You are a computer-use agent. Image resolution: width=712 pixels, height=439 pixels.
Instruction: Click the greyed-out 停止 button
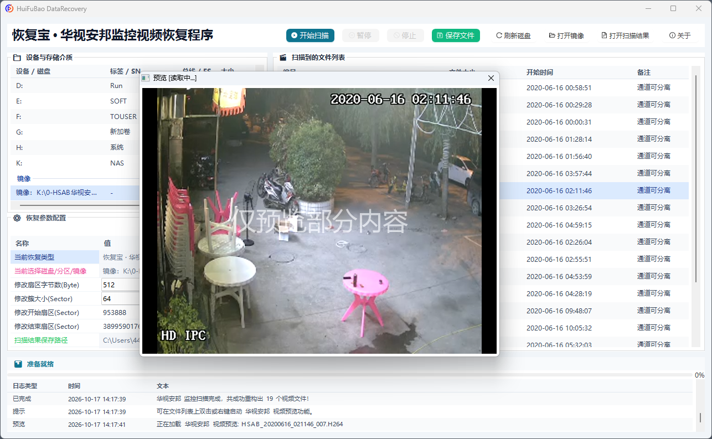(405, 35)
